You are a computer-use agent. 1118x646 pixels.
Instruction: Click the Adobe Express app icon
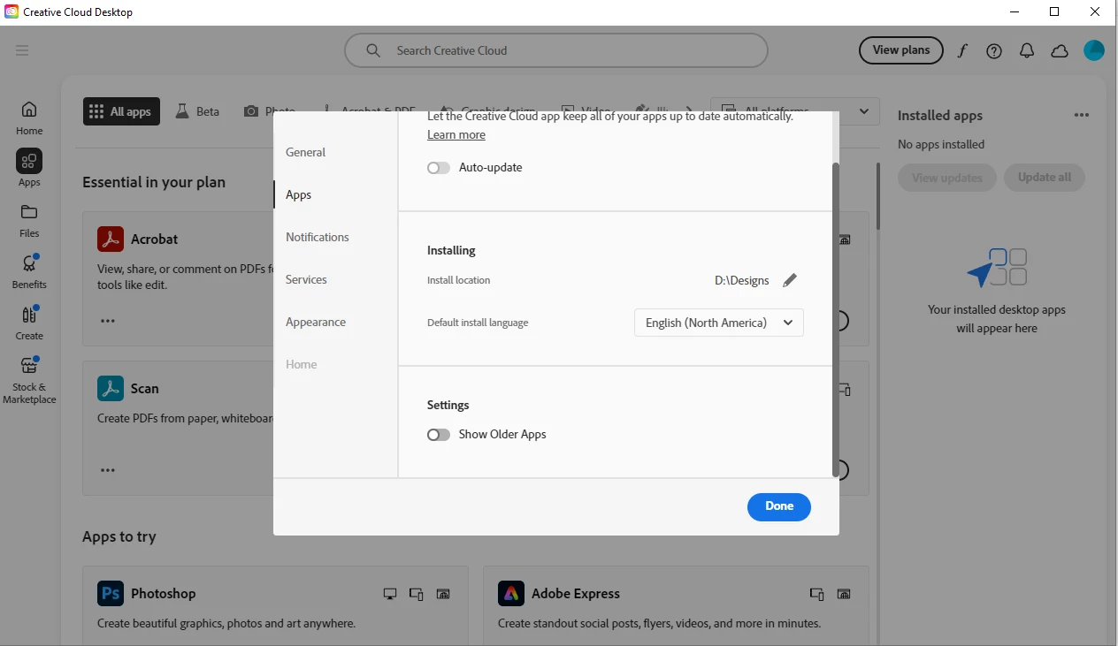click(x=511, y=593)
